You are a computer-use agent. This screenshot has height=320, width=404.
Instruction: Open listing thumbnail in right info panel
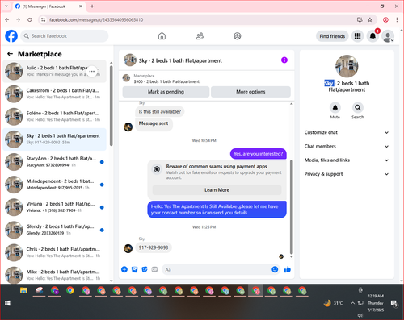pos(347,66)
